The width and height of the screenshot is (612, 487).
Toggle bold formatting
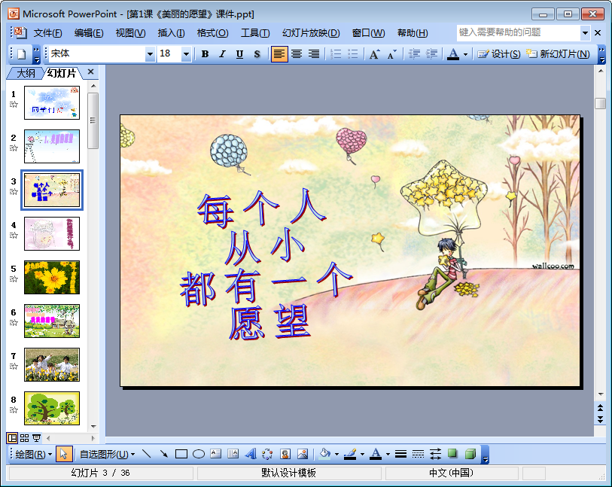pos(205,54)
